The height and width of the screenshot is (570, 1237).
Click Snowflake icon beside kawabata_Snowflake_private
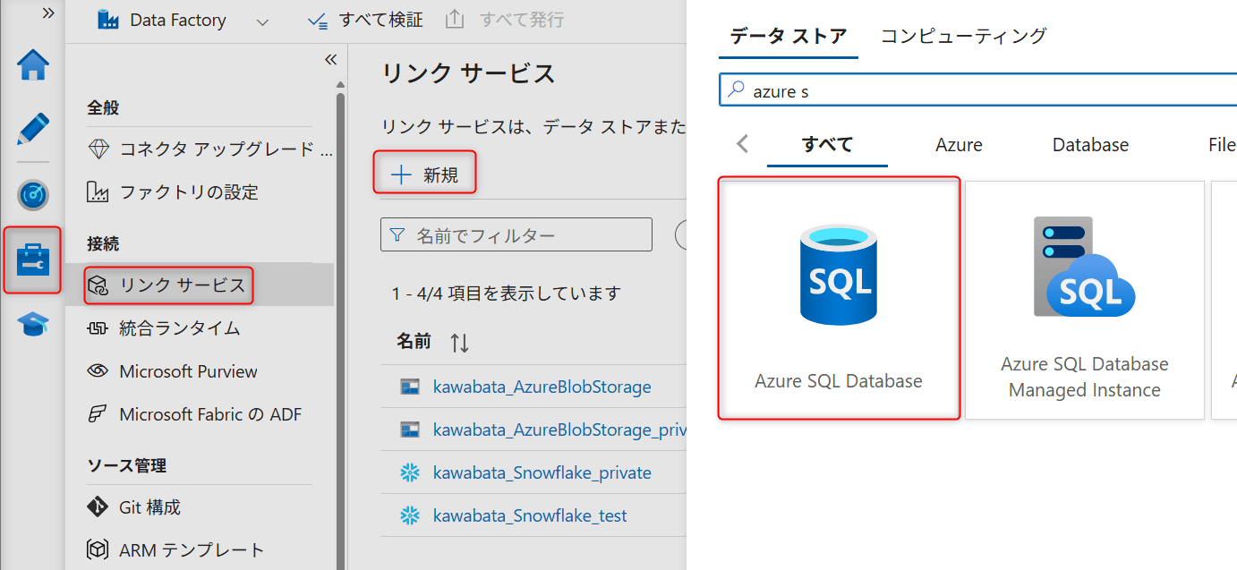click(410, 472)
